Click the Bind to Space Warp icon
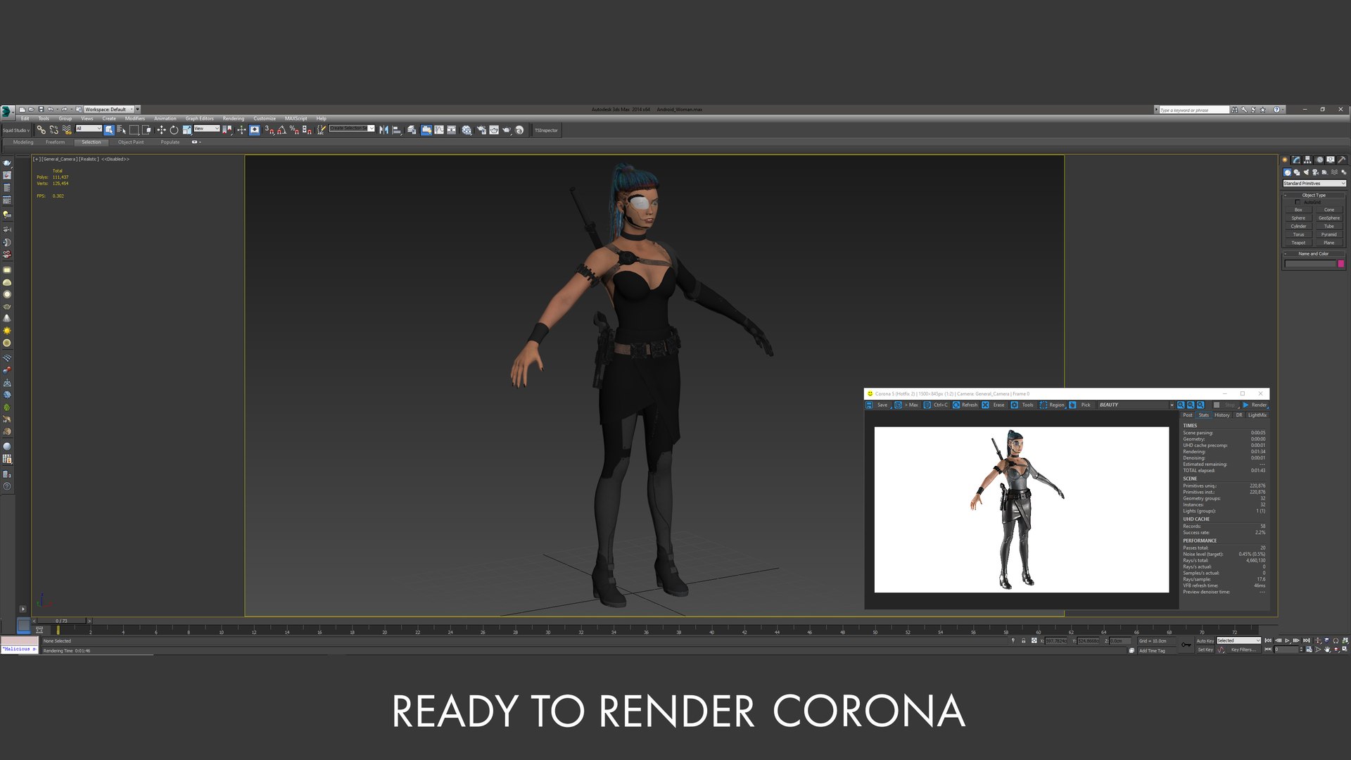Screen dimensions: 1351x760 pos(67,129)
